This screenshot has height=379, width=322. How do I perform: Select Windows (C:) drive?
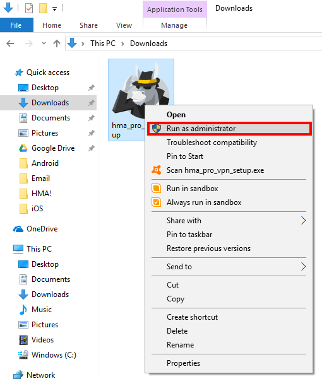(x=54, y=355)
